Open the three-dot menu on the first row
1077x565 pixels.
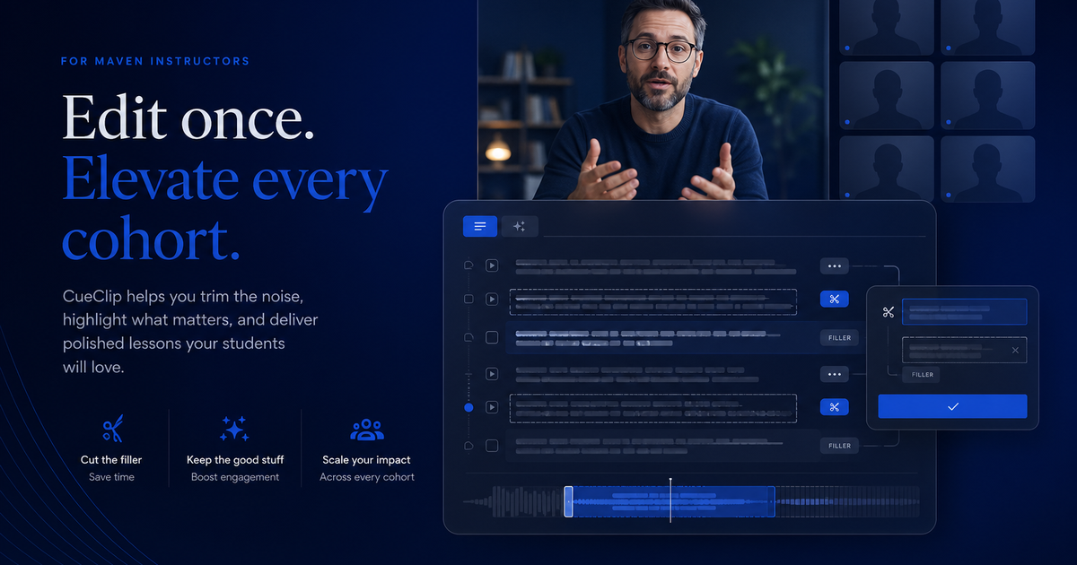point(834,265)
